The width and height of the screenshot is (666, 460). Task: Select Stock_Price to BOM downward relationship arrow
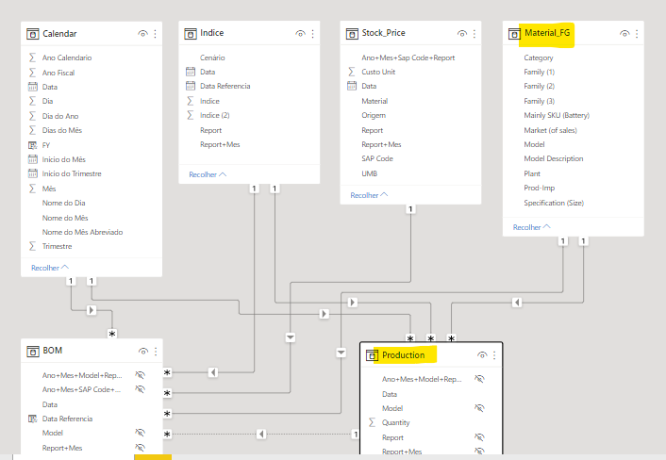pyautogui.click(x=291, y=337)
